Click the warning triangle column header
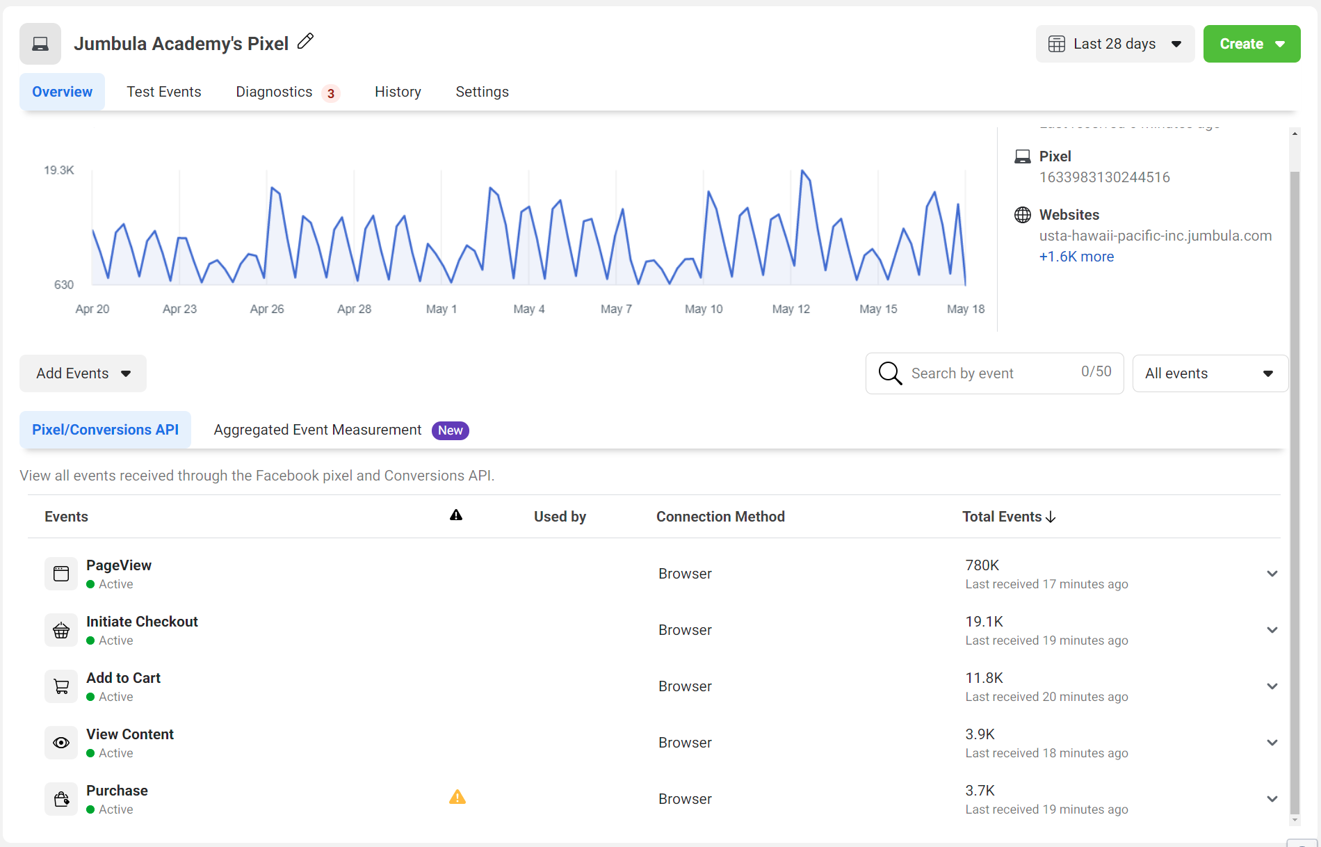Screen dimensions: 1321x847 coord(456,515)
